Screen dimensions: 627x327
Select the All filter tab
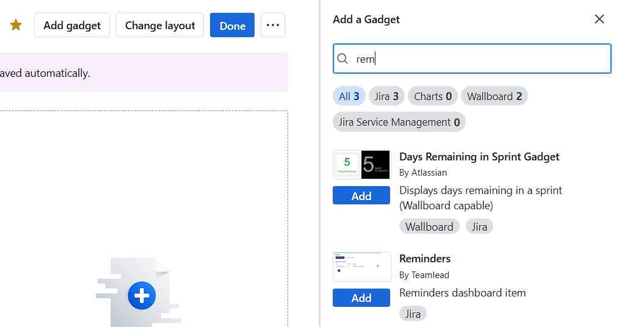point(349,96)
